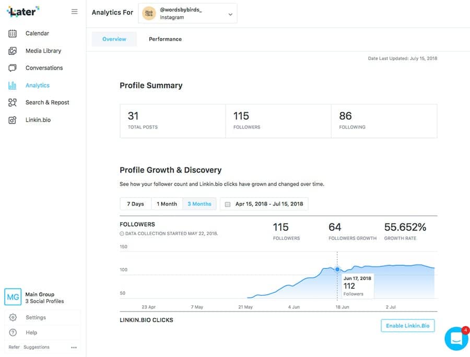
Task: Click the 55.652% Growth Rate stat
Action: [405, 232]
